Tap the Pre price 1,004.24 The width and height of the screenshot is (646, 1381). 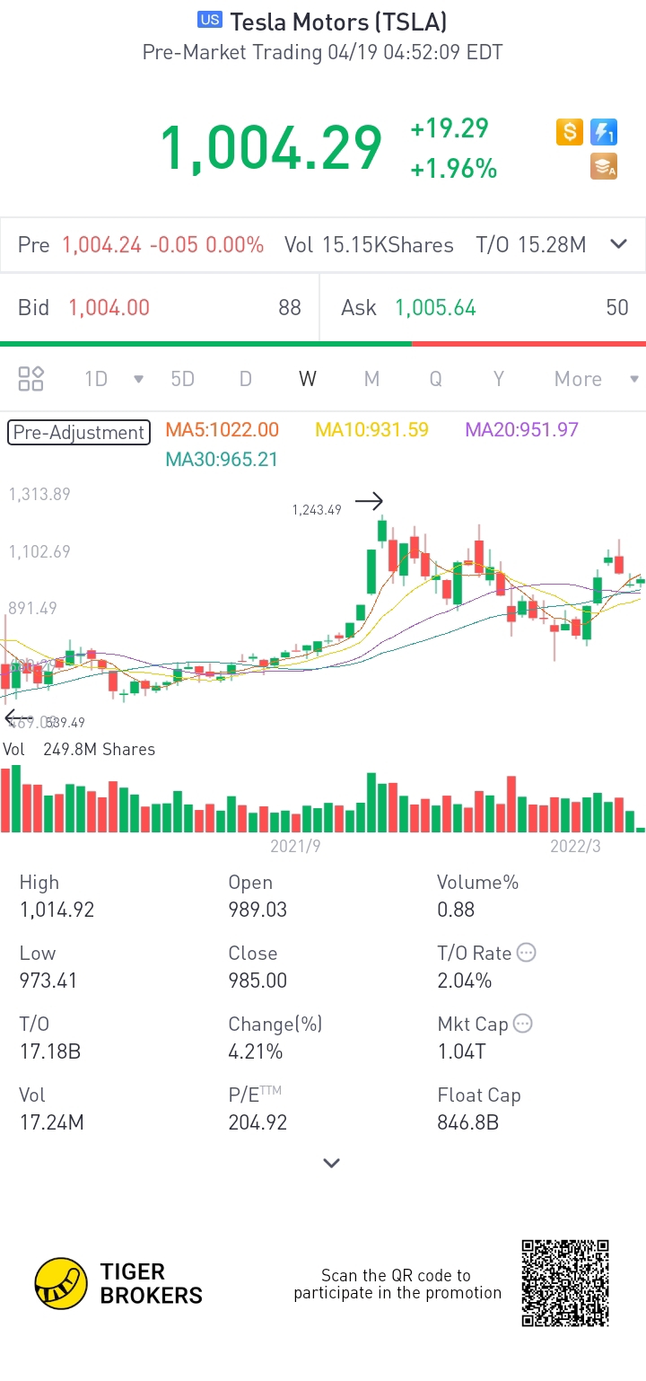(101, 245)
